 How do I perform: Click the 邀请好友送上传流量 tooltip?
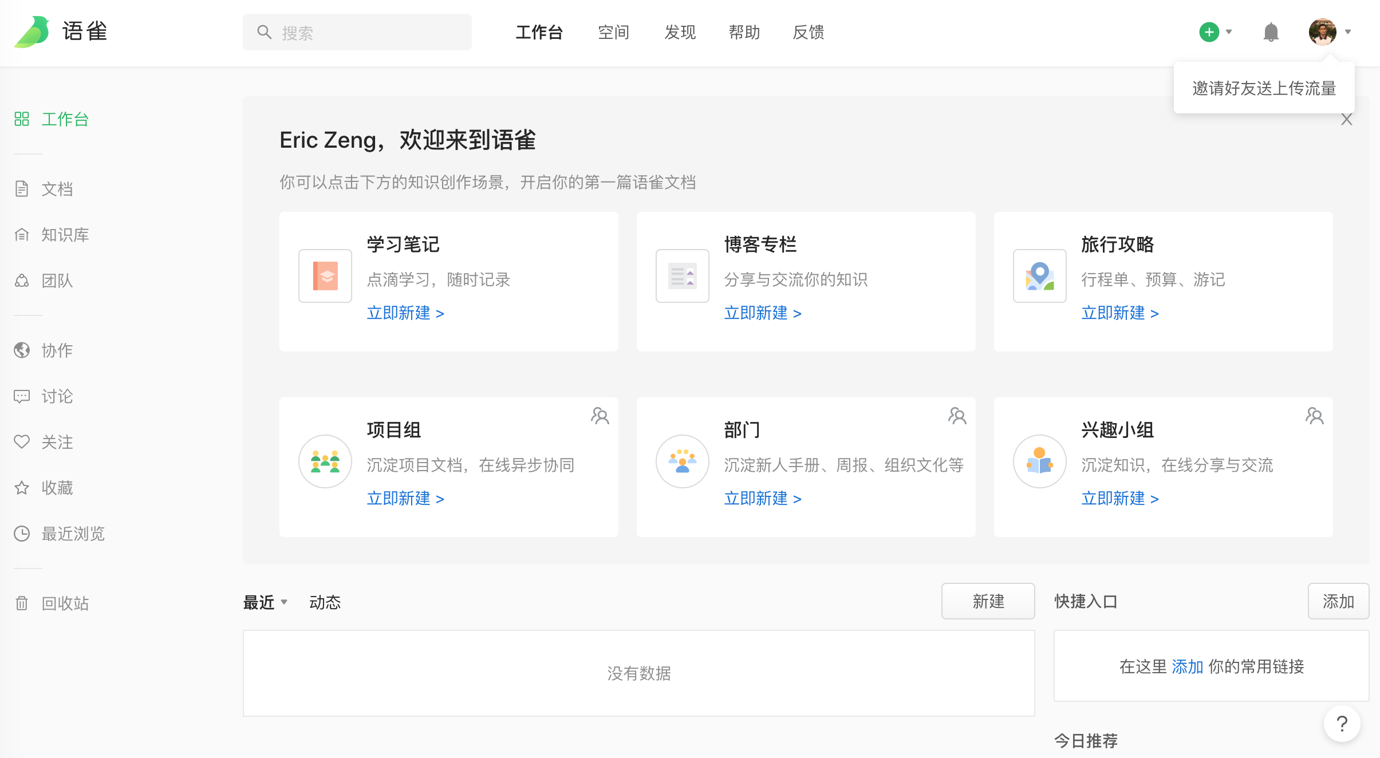tap(1264, 88)
